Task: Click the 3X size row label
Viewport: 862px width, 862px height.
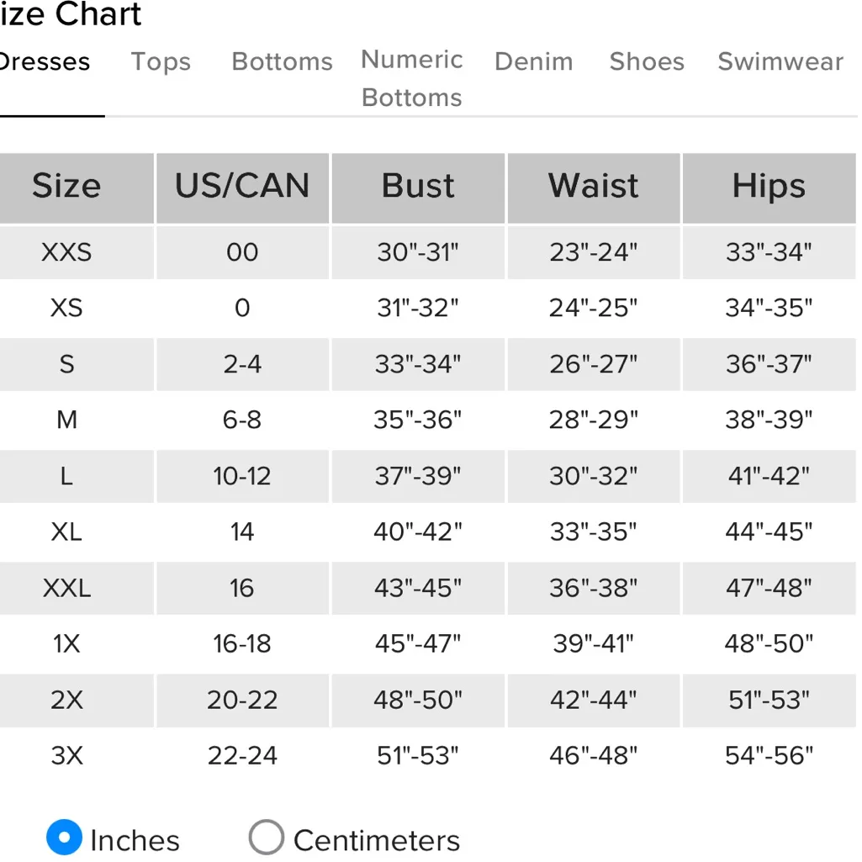Action: 66,755
